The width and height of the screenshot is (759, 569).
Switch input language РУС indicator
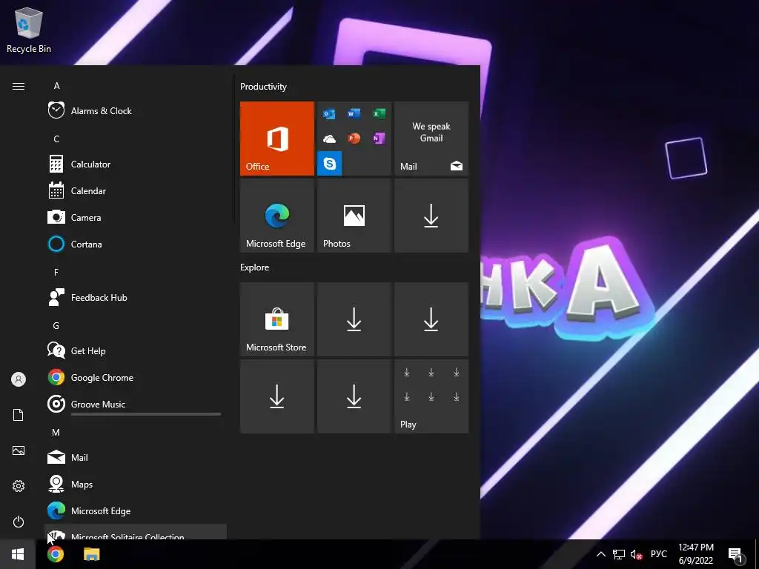[x=659, y=554]
